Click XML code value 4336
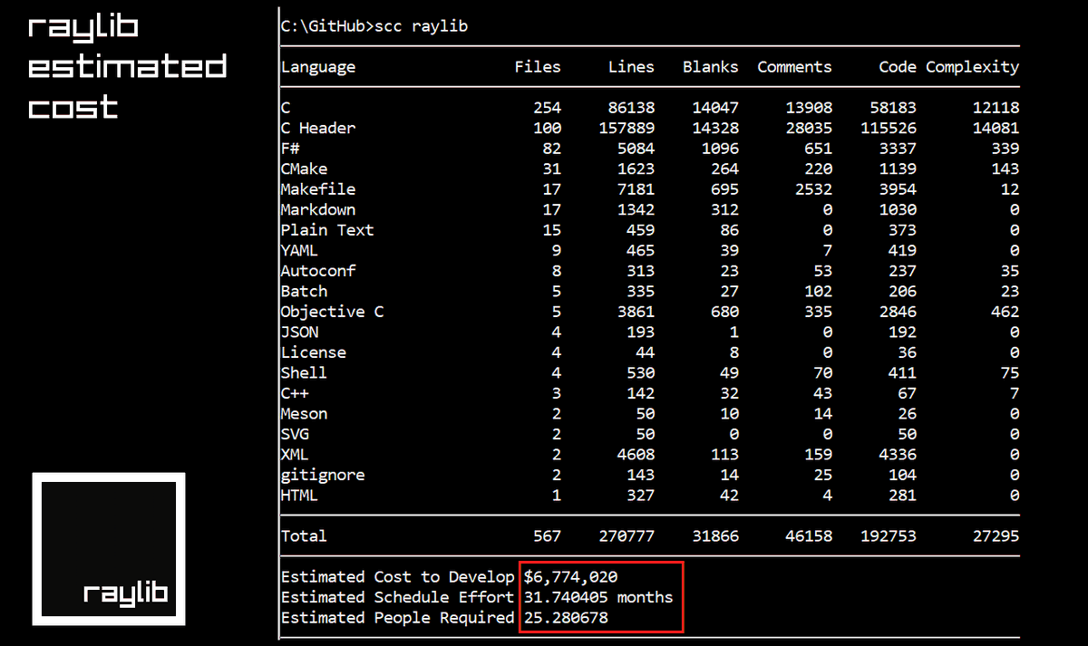Screen dimensions: 1088x646 coord(898,454)
